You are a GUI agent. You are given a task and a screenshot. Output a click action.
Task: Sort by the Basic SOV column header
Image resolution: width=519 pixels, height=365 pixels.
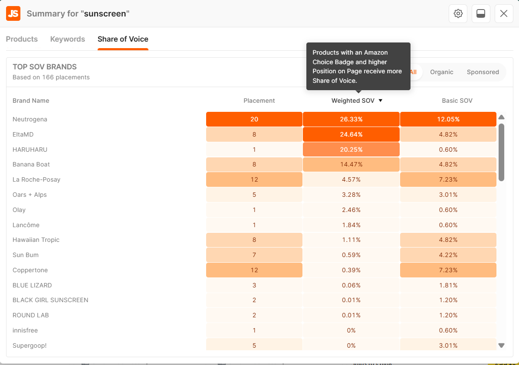coord(457,101)
